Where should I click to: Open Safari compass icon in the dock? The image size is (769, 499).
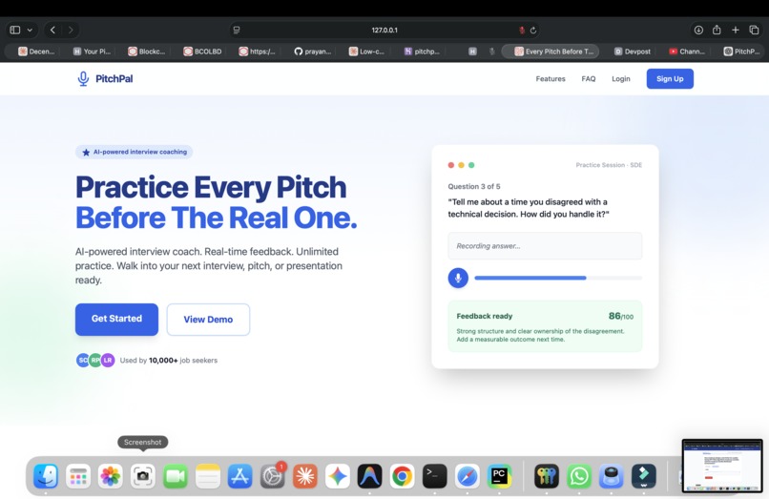coord(467,476)
